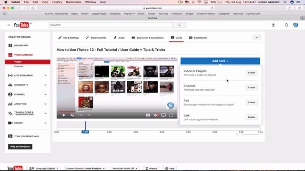Image resolution: width=305 pixels, height=171 pixels.
Task: Open Safari Bookmarks menu
Action: click(73, 2)
